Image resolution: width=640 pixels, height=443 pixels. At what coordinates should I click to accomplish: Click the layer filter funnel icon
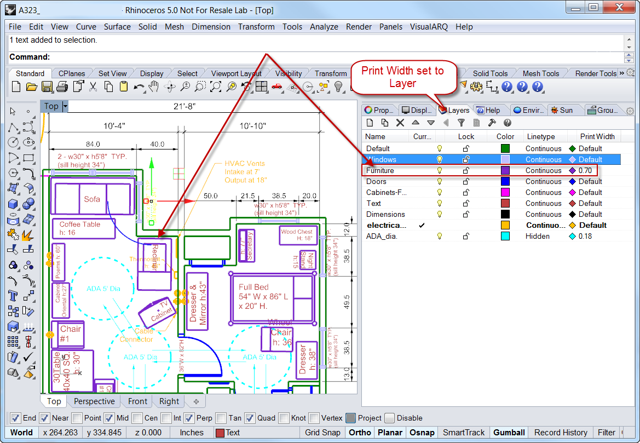461,123
